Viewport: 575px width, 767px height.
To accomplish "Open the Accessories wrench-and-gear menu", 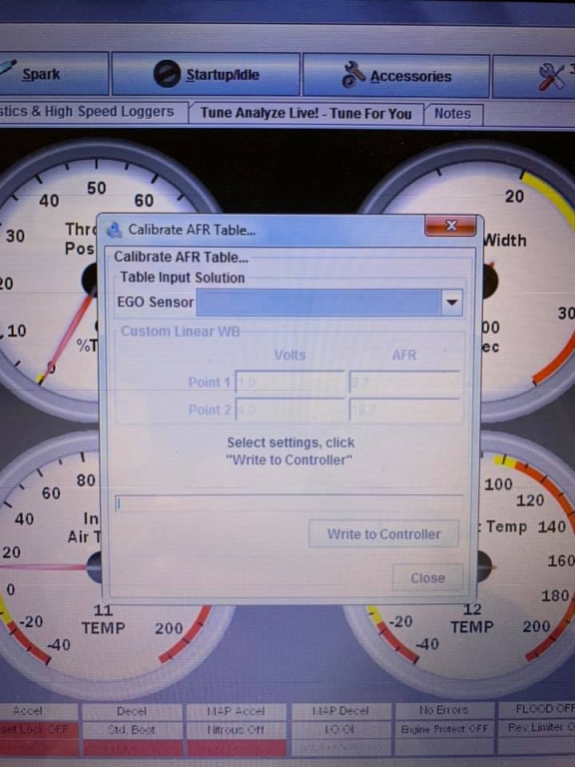I will [x=396, y=76].
